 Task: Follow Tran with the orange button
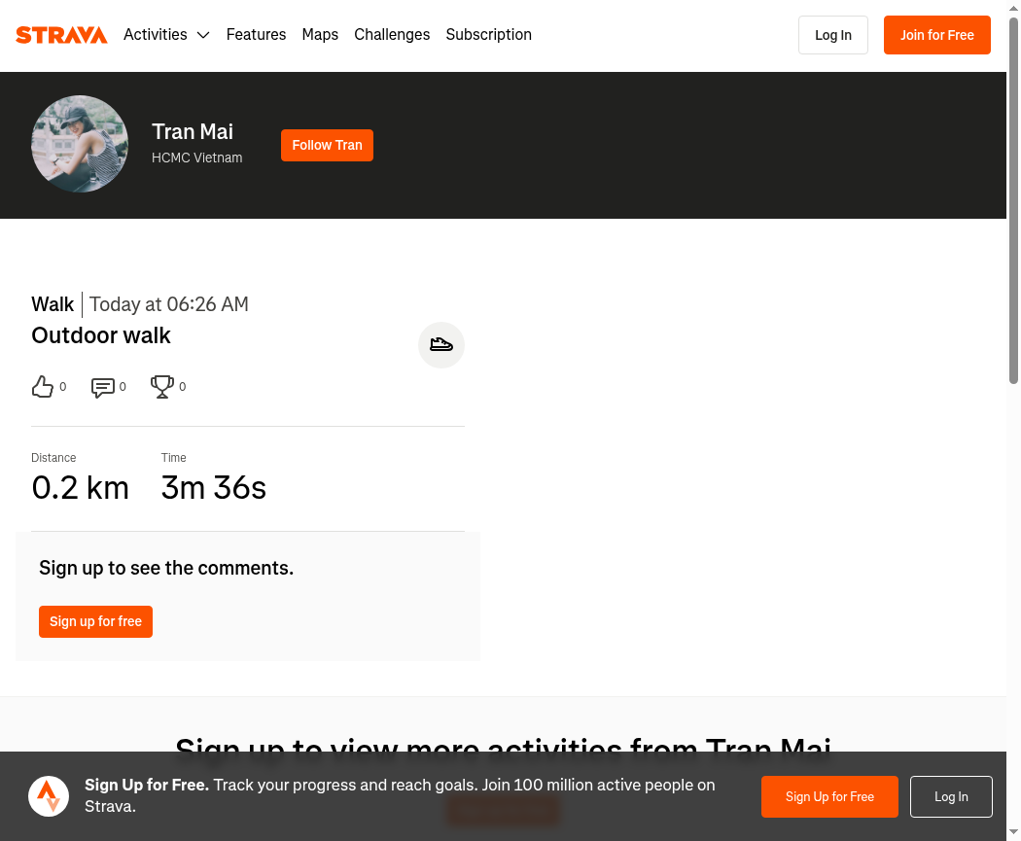327,145
